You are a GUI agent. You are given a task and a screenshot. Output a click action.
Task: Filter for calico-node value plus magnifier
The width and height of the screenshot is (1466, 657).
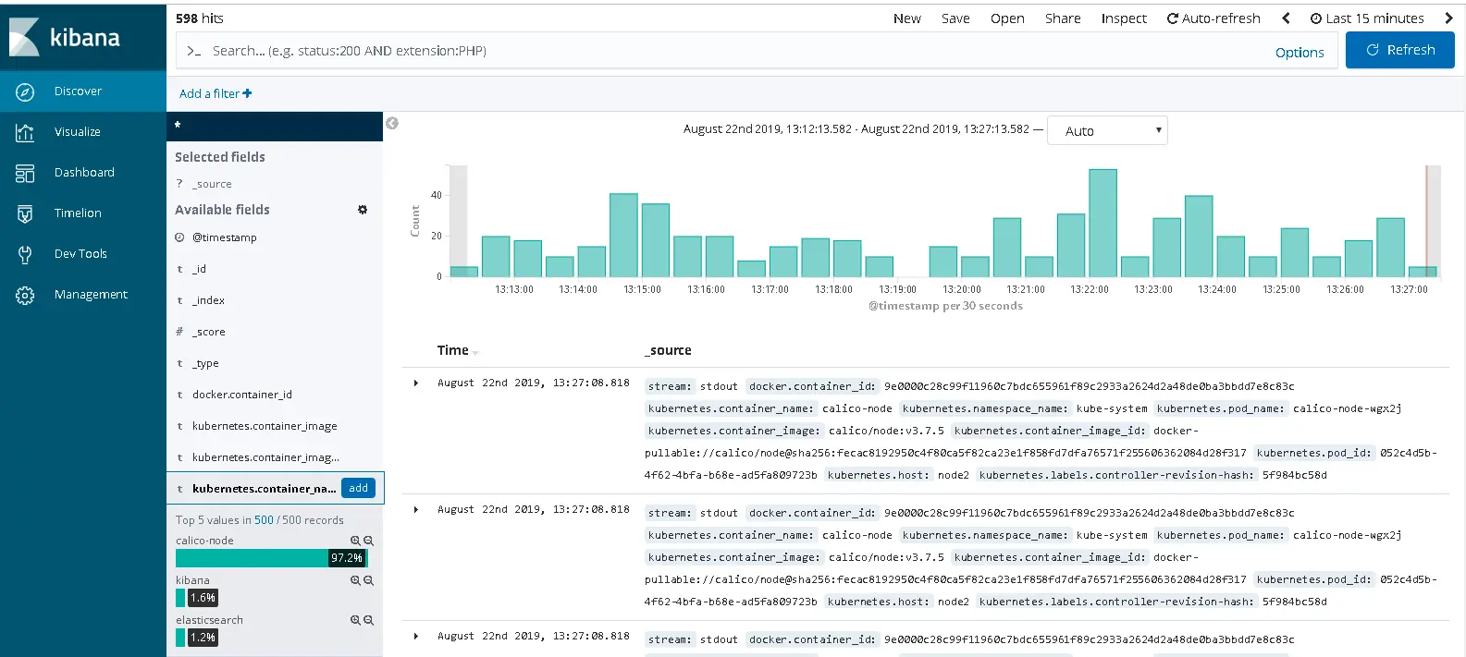point(355,541)
